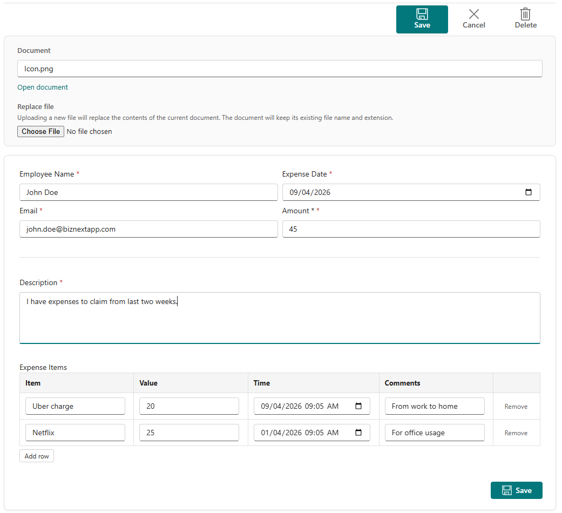This screenshot has width=562, height=513.
Task: Remove the Uber charge expense row
Action: coord(516,406)
